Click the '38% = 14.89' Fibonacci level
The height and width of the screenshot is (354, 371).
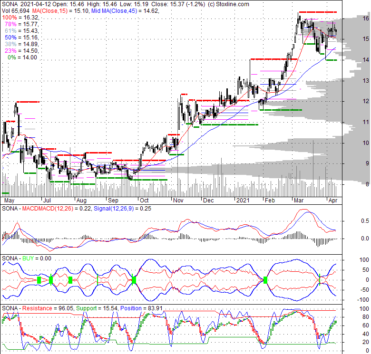pos(22,44)
